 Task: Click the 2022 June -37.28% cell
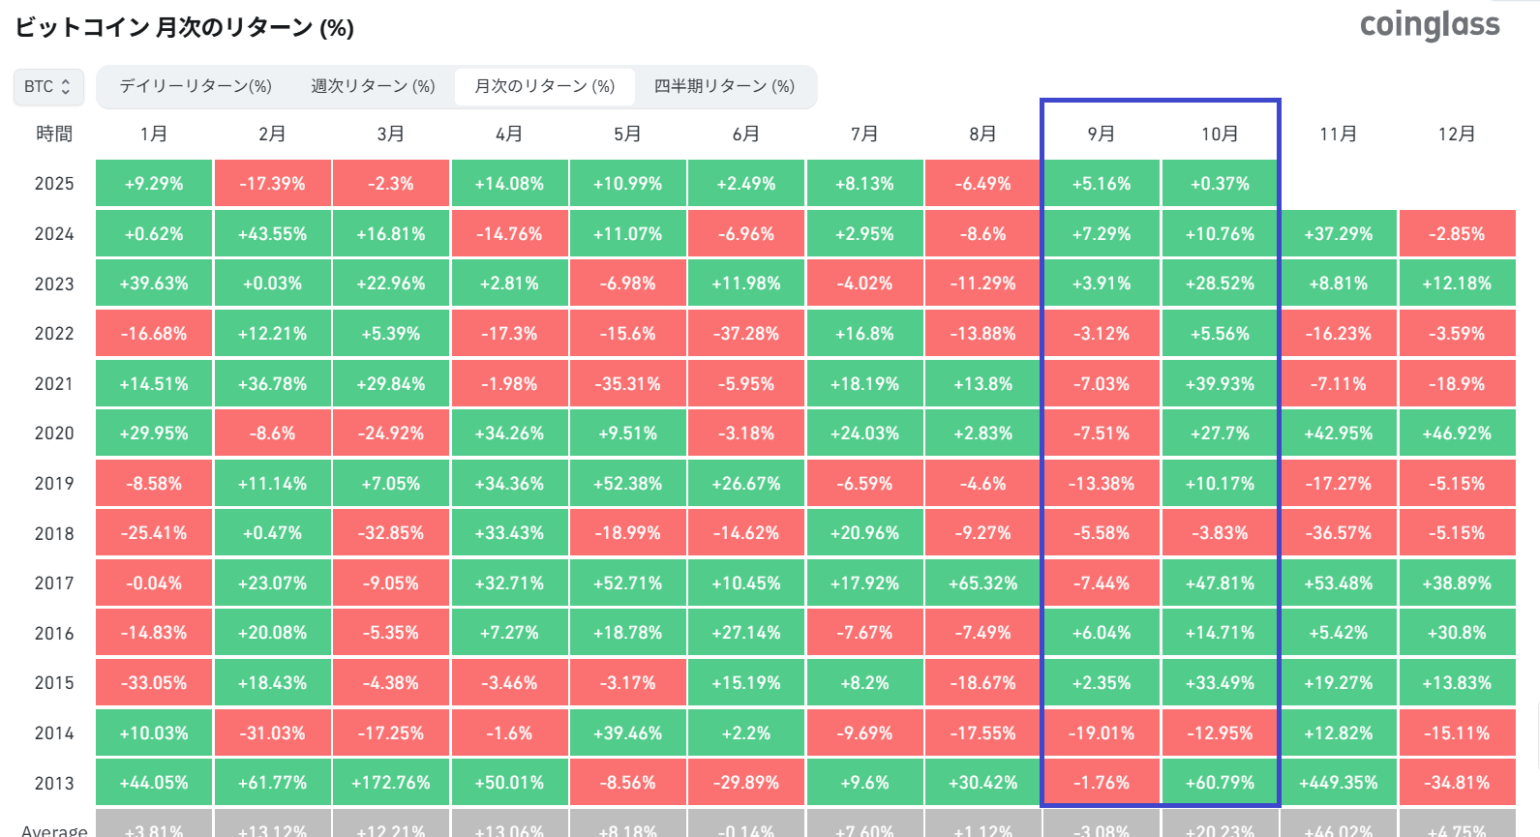tap(746, 334)
